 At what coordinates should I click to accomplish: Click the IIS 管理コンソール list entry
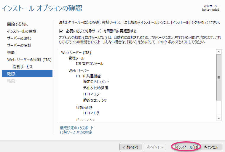(90, 63)
